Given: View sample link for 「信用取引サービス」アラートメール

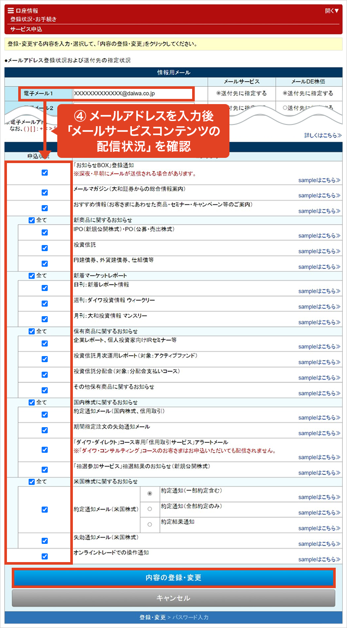Looking at the screenshot, I should [319, 457].
